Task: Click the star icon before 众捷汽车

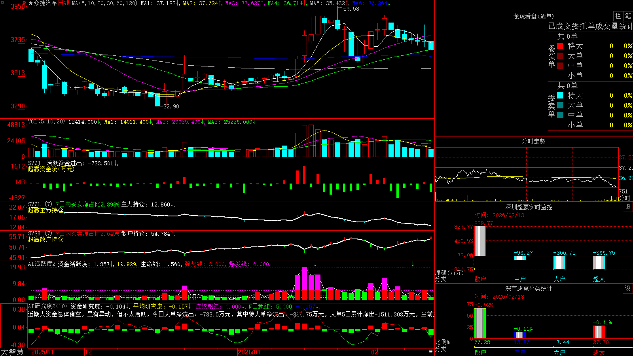Action: coord(30,3)
